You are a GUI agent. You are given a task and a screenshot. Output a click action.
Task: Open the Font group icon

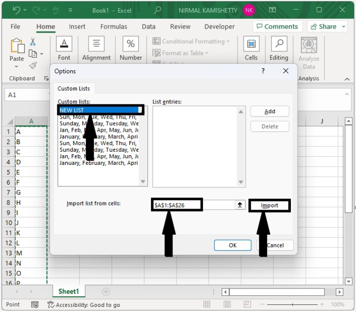point(64,43)
